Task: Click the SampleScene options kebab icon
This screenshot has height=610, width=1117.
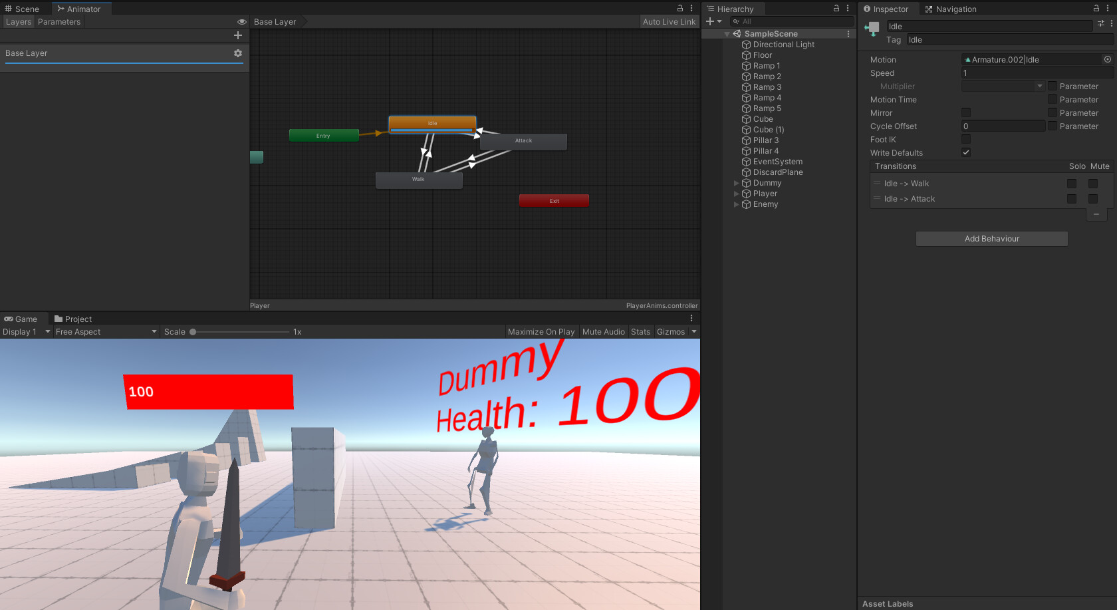Action: coord(848,33)
